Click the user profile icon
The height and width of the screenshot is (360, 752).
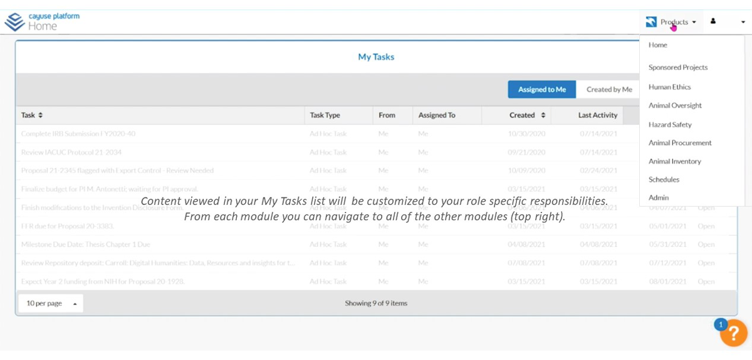point(713,21)
